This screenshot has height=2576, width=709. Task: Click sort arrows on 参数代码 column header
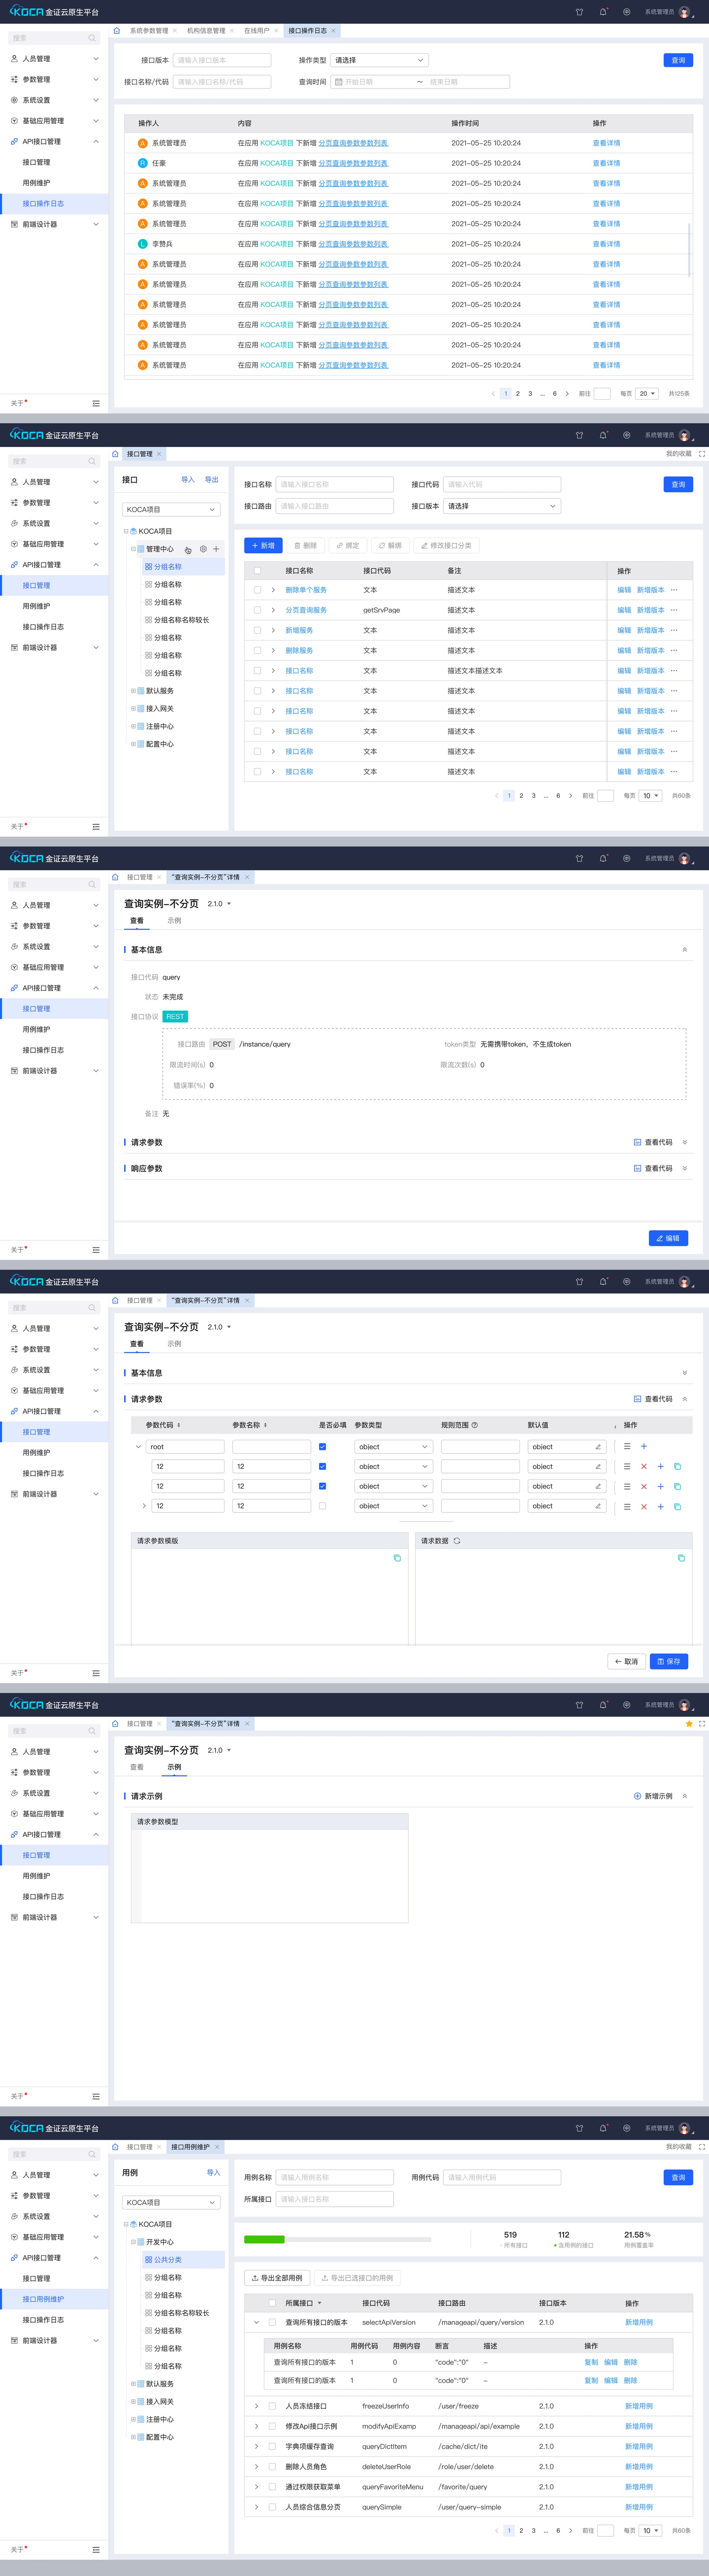pyautogui.click(x=179, y=1425)
